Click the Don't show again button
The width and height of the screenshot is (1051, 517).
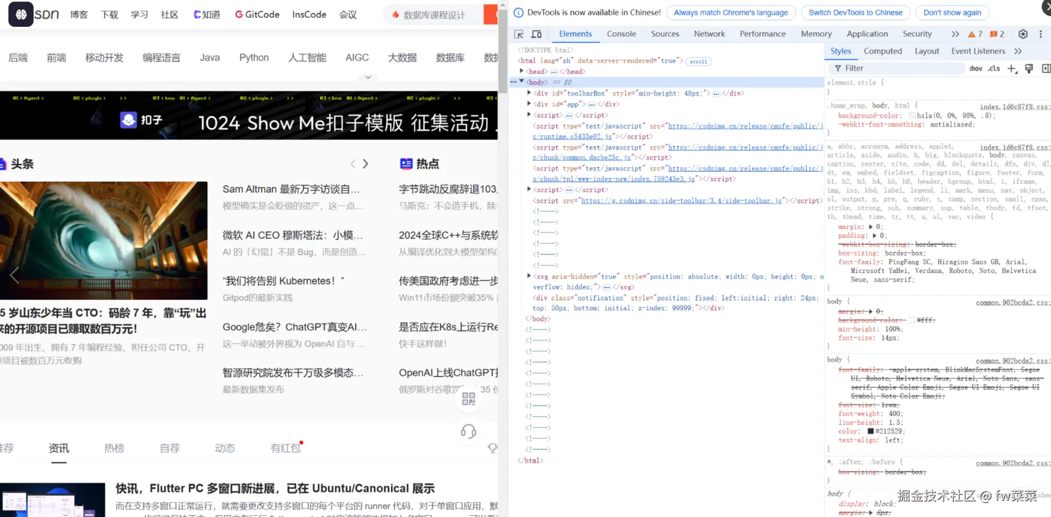click(x=952, y=13)
